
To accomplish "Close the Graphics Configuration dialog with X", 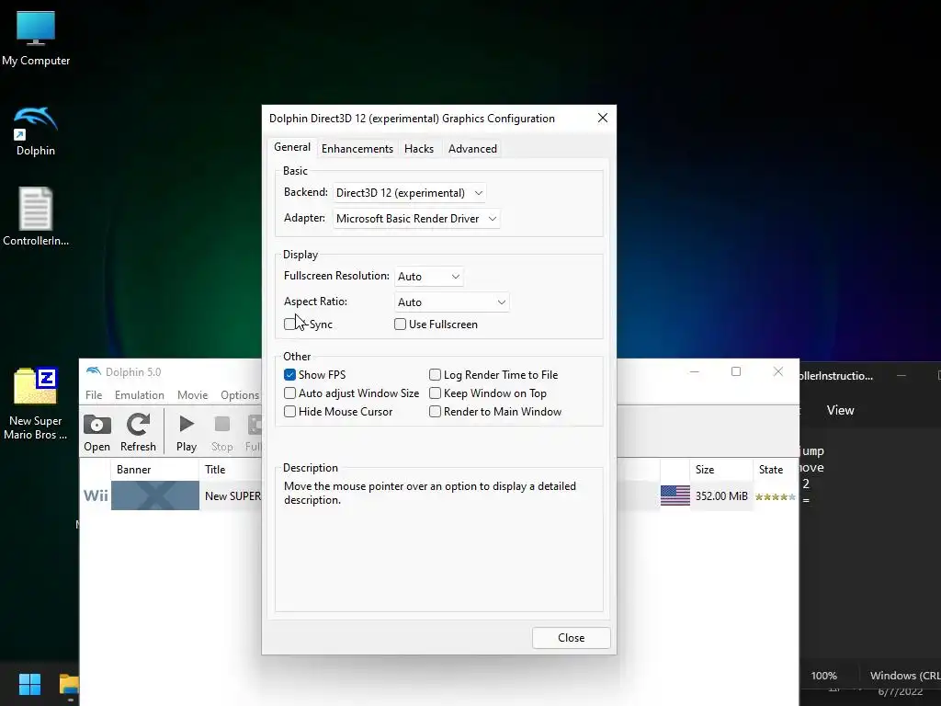I will pyautogui.click(x=603, y=118).
